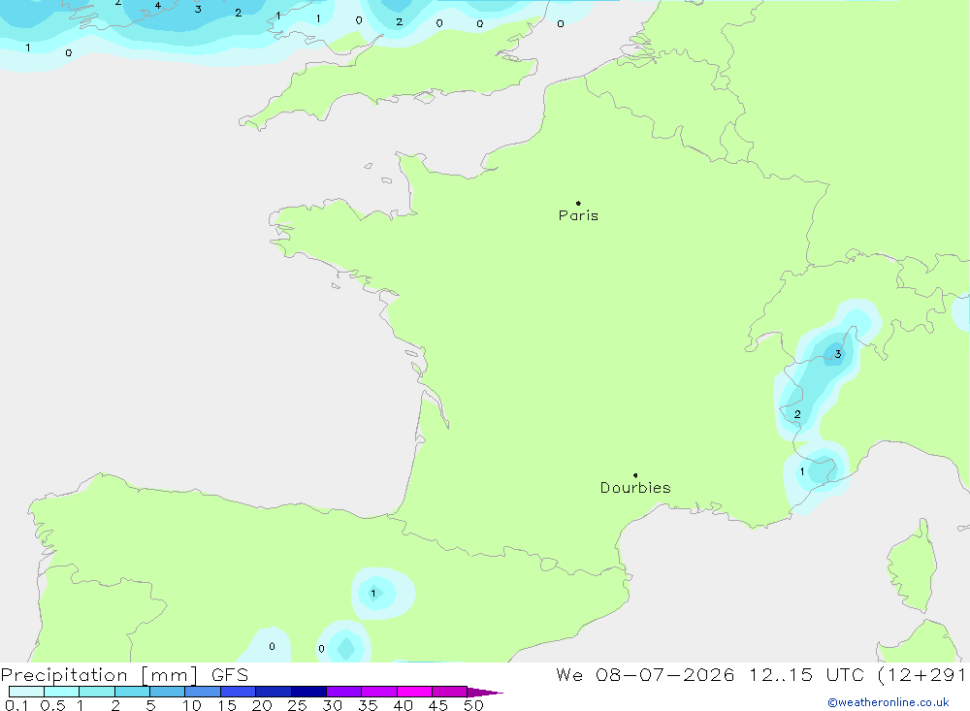Click precipitation value 4 at top left
Image resolution: width=970 pixels, height=711 pixels.
pyautogui.click(x=158, y=6)
